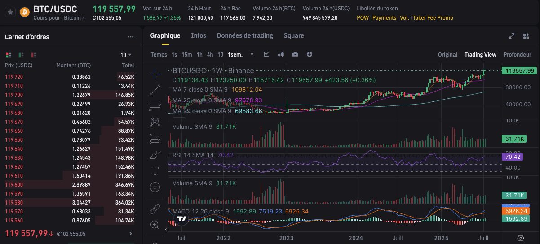Open chart settings gear at bottom right
Viewport: 540px width, 244px height.
tap(521, 238)
